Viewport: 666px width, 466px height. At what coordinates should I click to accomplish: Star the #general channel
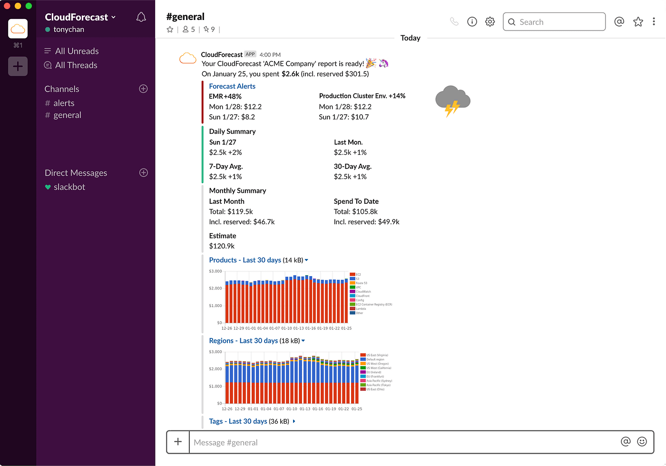click(x=170, y=30)
